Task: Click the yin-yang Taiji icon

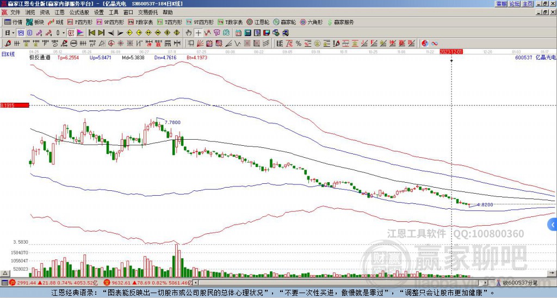Action: [x=425, y=44]
